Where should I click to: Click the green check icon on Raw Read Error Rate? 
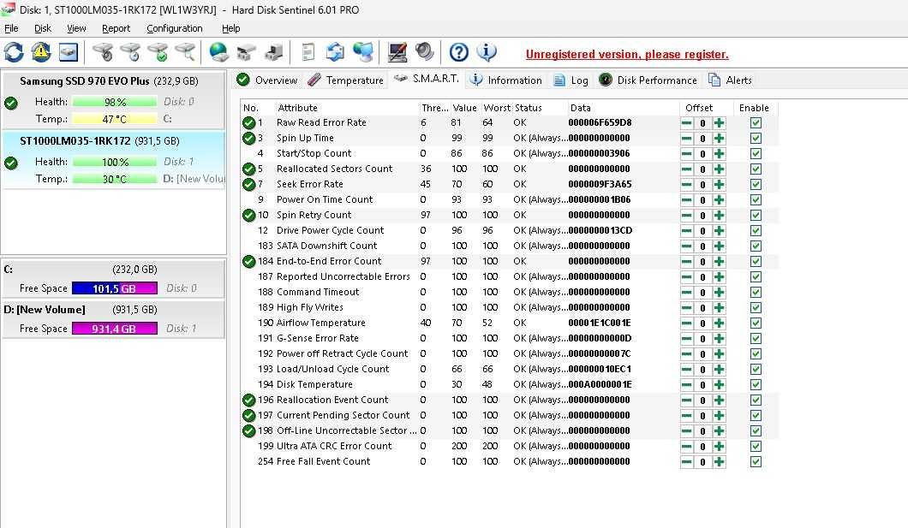click(249, 122)
